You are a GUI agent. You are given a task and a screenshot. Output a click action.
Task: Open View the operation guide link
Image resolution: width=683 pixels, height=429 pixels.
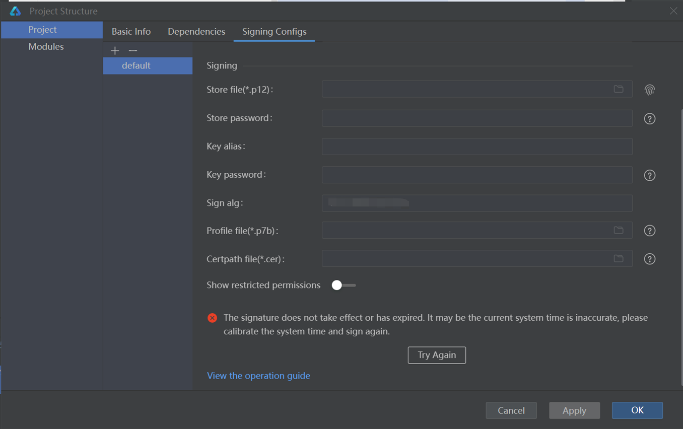[258, 376]
